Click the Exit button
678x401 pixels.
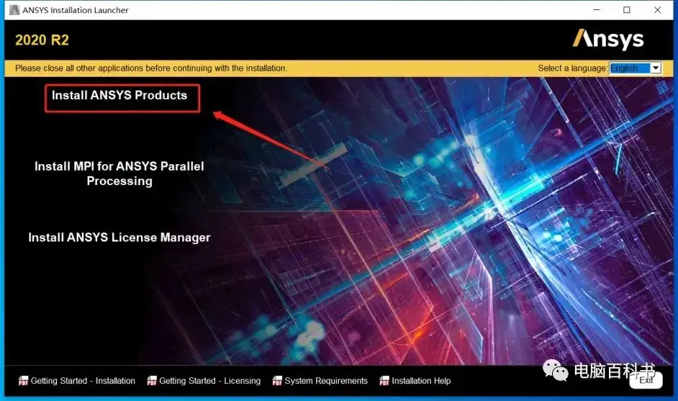point(646,380)
